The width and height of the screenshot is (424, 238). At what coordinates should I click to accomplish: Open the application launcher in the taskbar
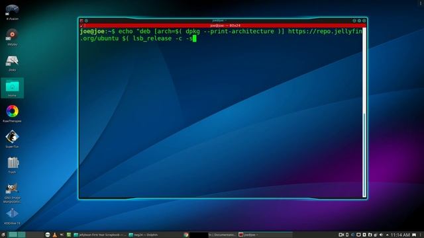[x=3, y=235]
